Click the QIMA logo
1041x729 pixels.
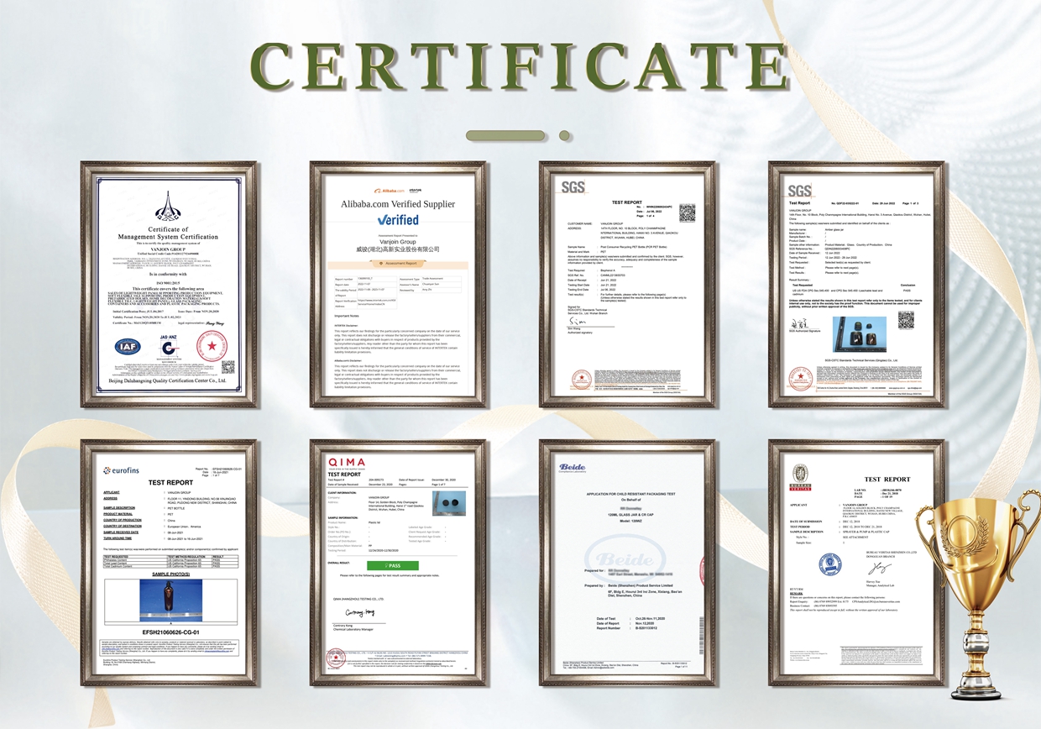point(347,464)
